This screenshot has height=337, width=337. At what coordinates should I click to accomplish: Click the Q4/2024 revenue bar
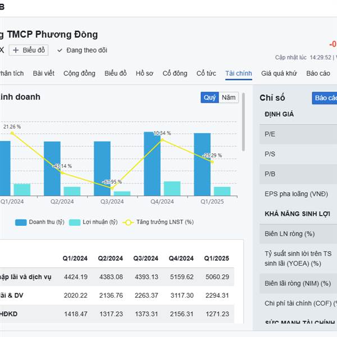152,164
